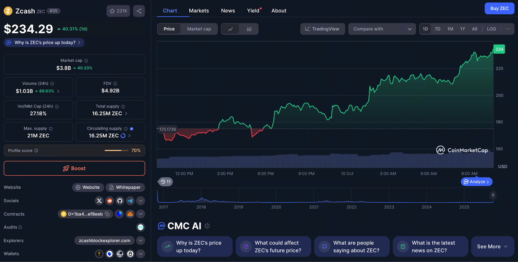Viewport: 518px width, 262px height.
Task: Open the Whitepaper link
Action: point(125,187)
